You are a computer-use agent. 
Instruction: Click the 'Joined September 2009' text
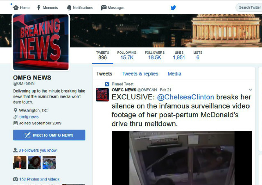coord(40,123)
